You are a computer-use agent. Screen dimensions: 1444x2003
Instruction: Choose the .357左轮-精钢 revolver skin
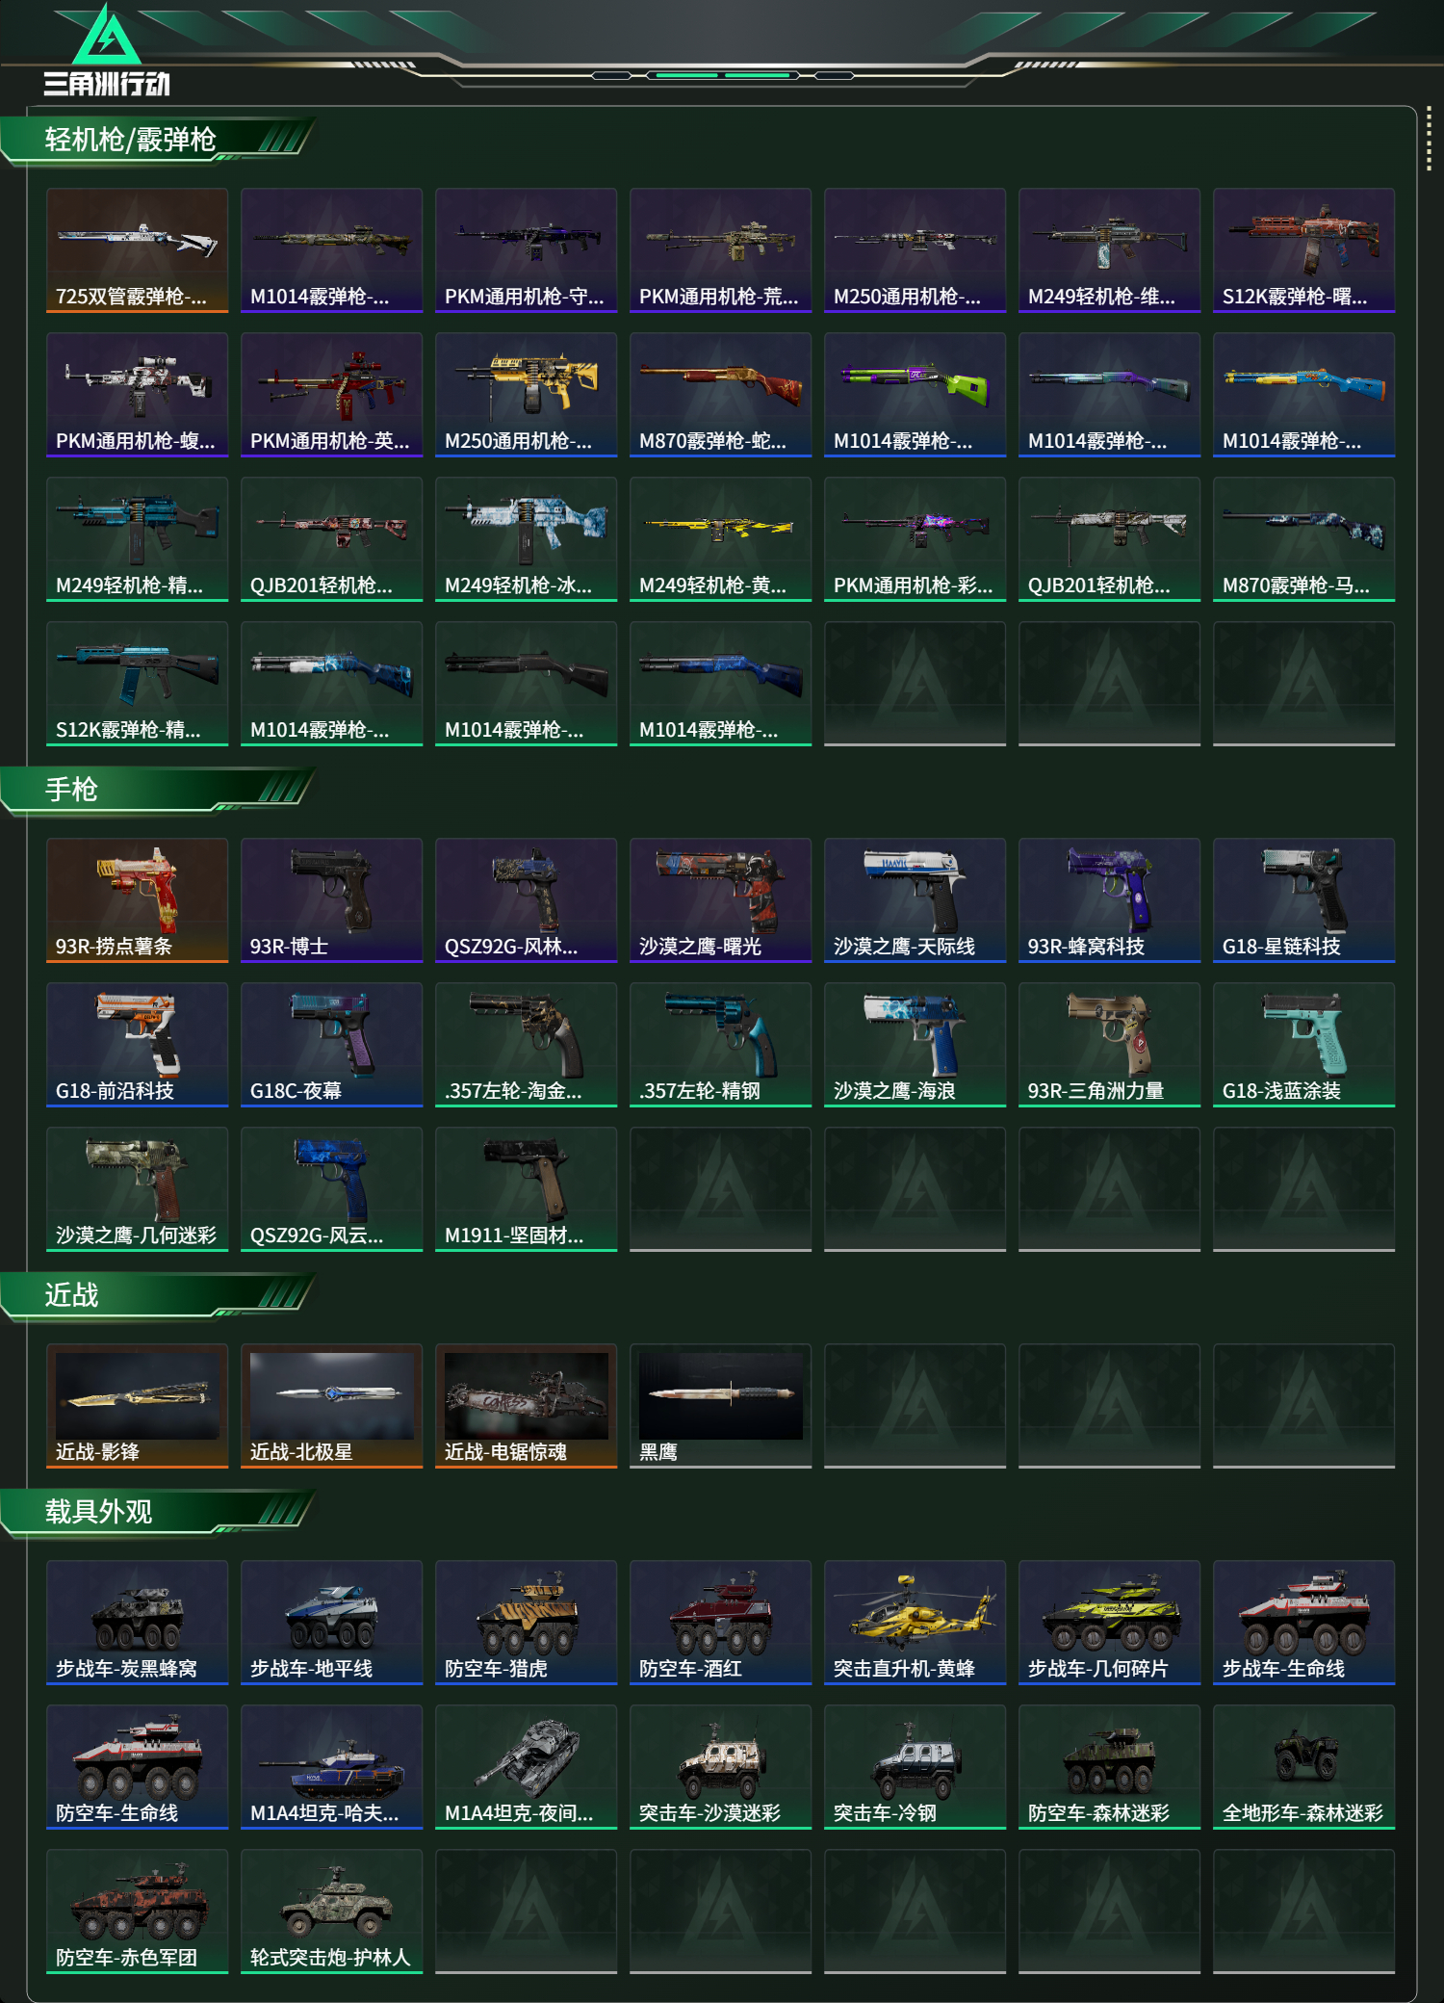click(x=720, y=1045)
